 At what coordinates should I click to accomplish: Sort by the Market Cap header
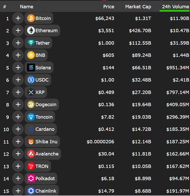click(138, 7)
